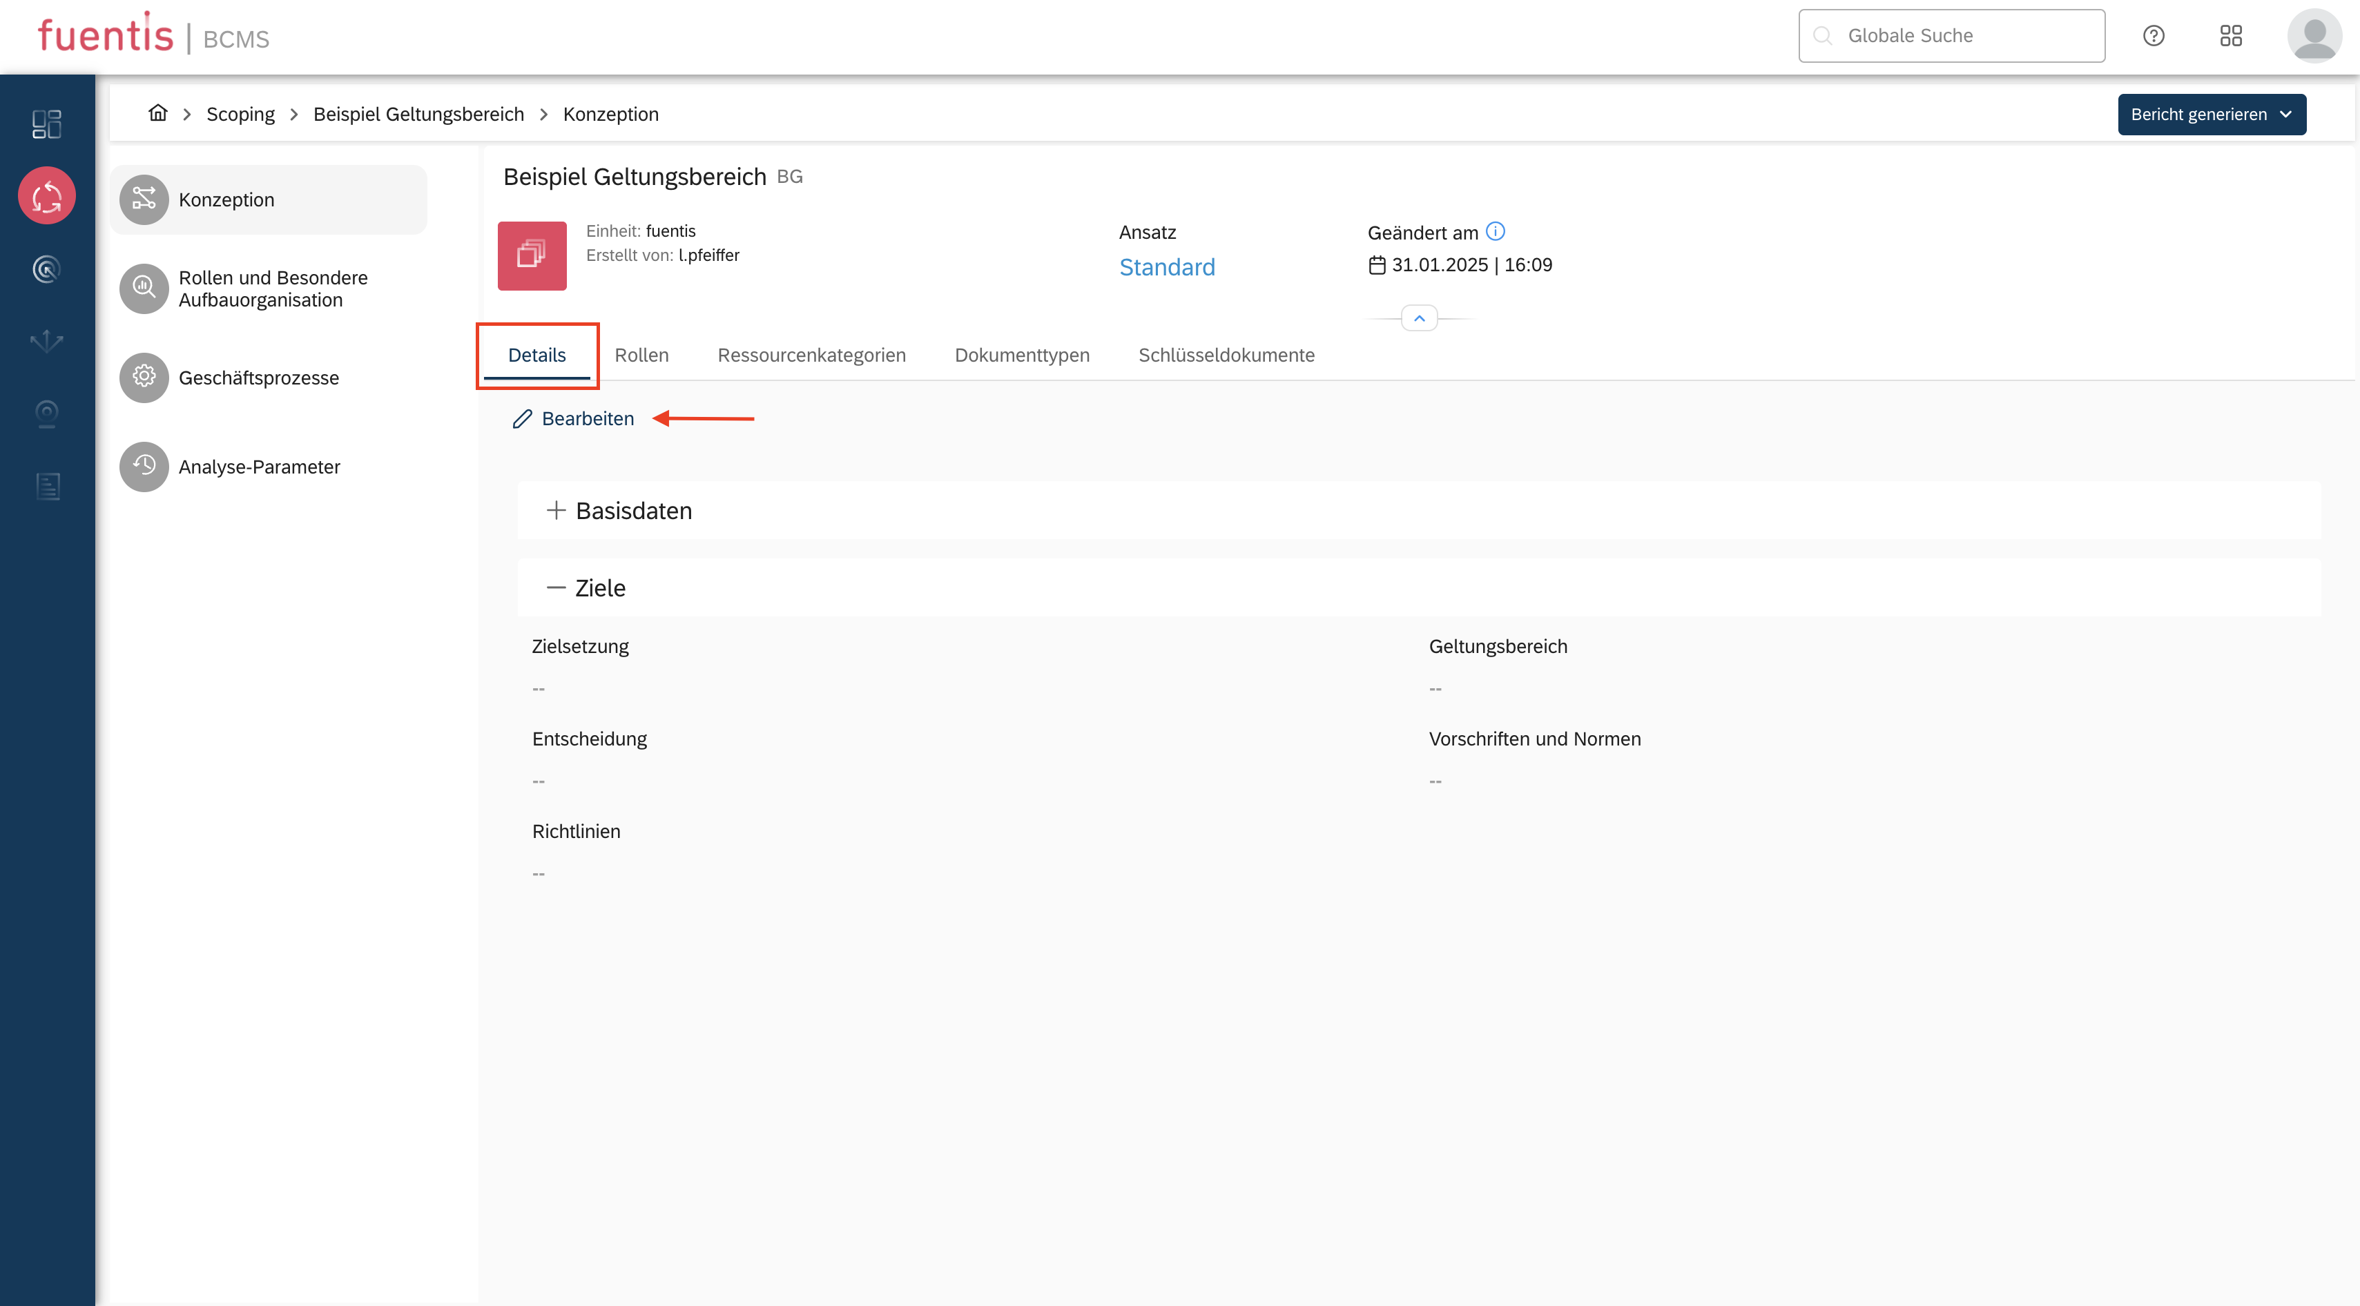The image size is (2360, 1306).
Task: Click the document report sidebar icon
Action: pos(47,487)
